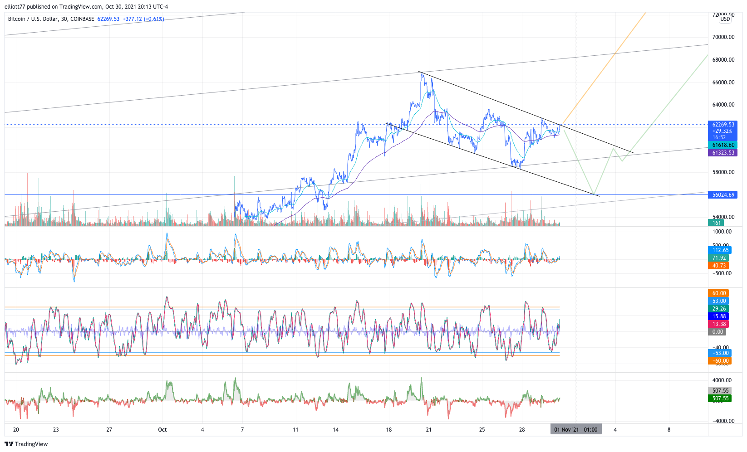Click the grey 0.00 oscillator label

click(x=717, y=332)
